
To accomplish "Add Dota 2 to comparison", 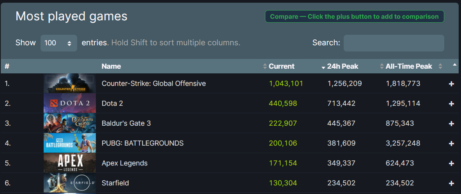I will 451,103.
